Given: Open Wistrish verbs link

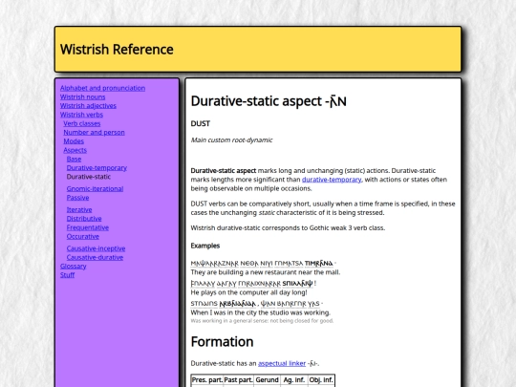Looking at the screenshot, I should point(81,115).
